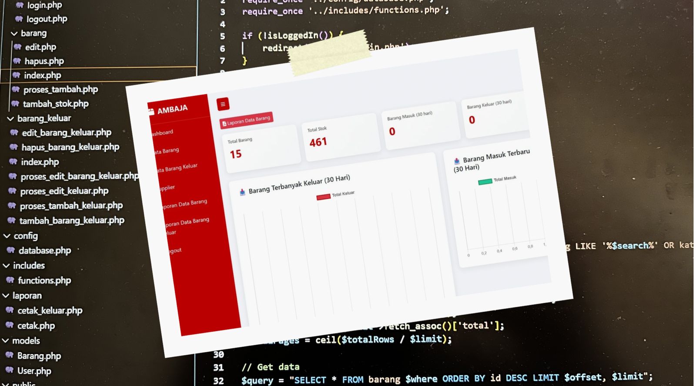Screen dimensions: 696x386
Task: Collapse the barang_keluar folder chevron
Action: click(x=10, y=119)
